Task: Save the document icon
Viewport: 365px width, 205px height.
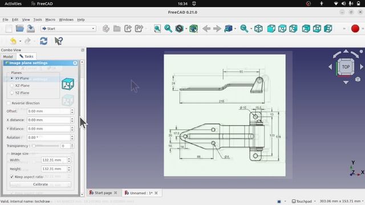Action: click(30, 28)
